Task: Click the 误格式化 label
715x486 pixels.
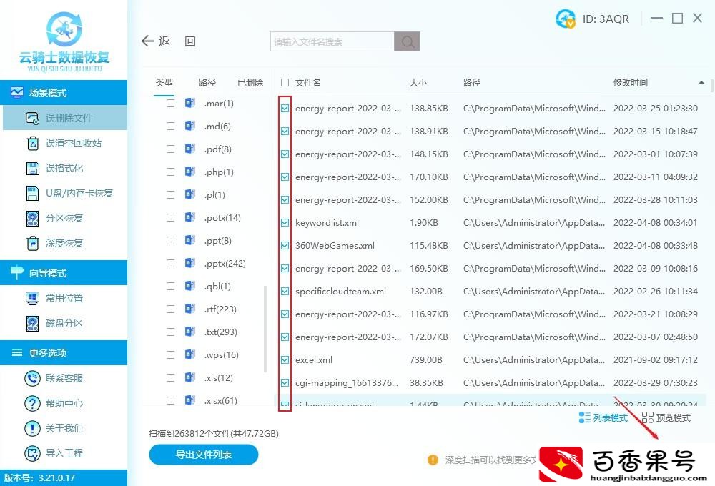Action: pos(64,168)
